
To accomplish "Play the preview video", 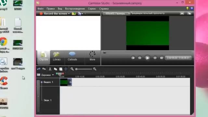I will pyautogui.click(x=147, y=58).
